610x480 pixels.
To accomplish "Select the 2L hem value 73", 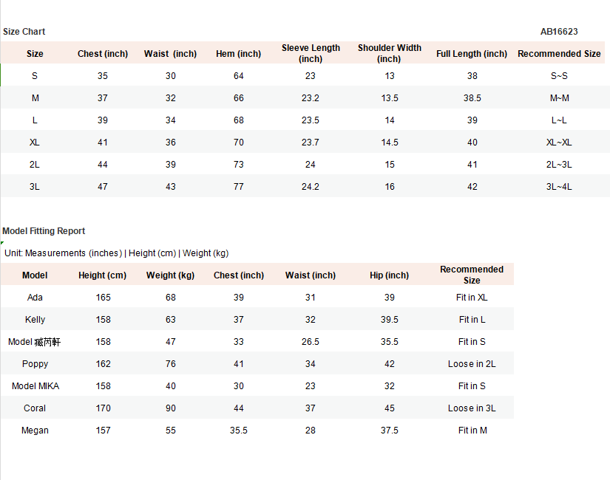I will [x=239, y=165].
